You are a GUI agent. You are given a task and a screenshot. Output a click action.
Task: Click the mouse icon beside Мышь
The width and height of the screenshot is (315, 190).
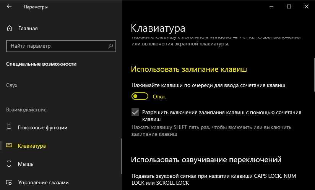coord(10,164)
